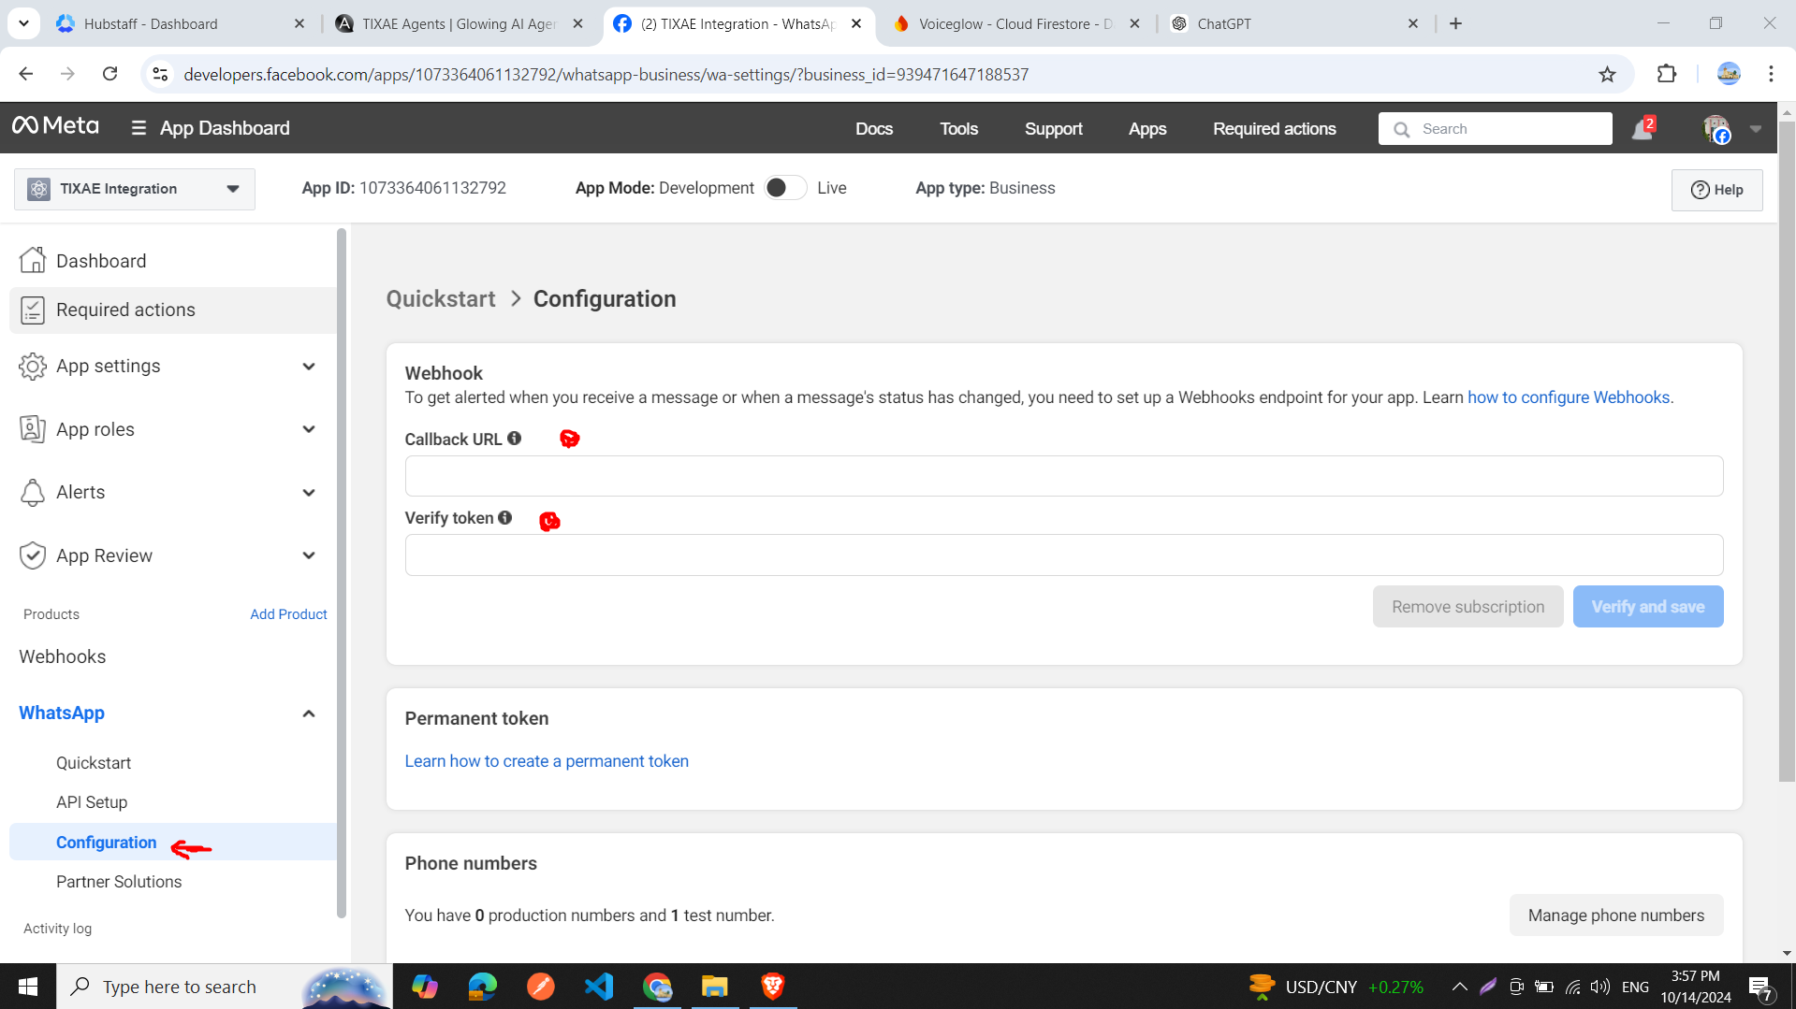Open the Tools menu

click(x=958, y=129)
